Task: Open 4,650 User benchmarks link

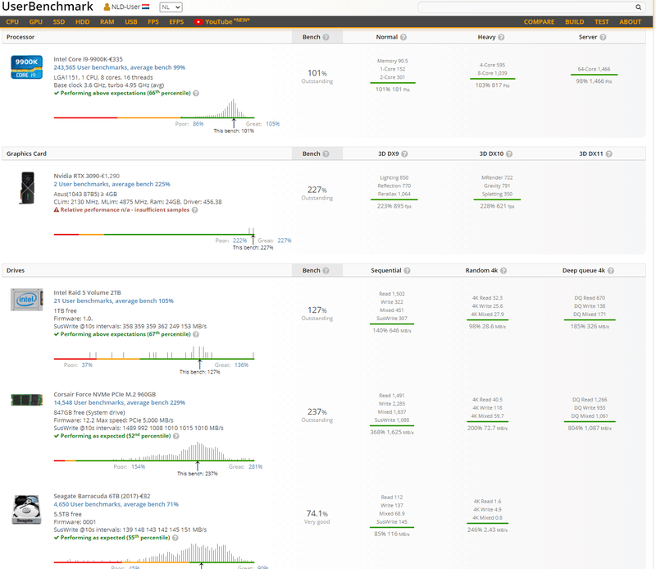Action: 116,504
